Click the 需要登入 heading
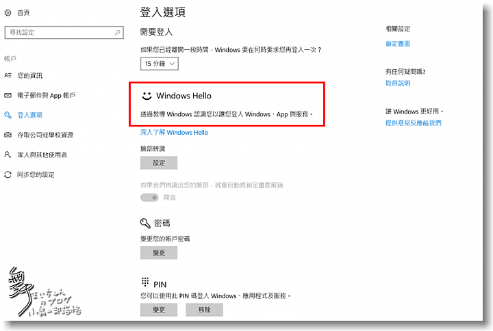The width and height of the screenshot is (493, 331). pyautogui.click(x=156, y=31)
